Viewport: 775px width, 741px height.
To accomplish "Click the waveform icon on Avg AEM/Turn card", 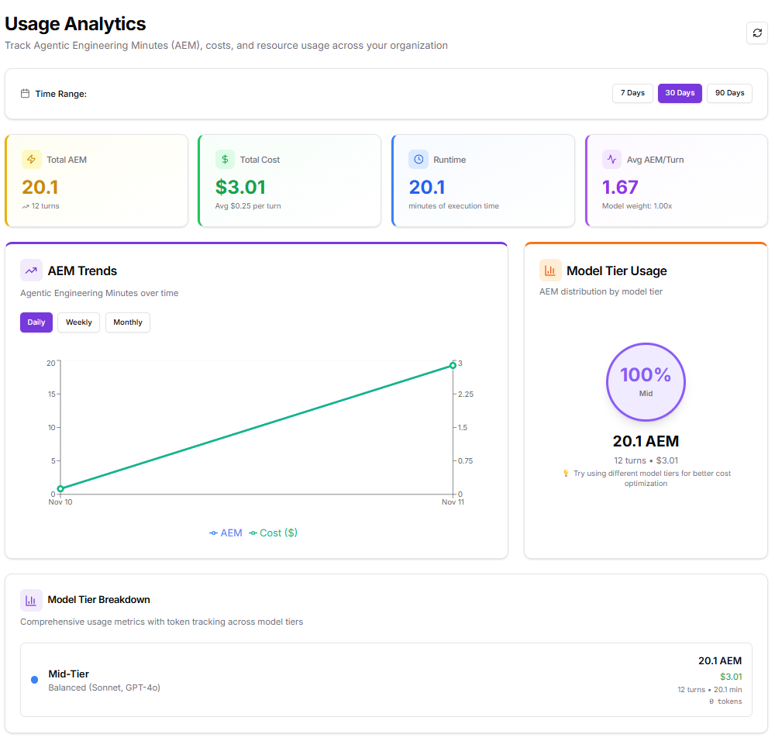I will (x=611, y=159).
